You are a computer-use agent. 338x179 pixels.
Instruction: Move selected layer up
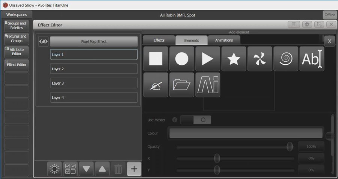click(x=102, y=168)
